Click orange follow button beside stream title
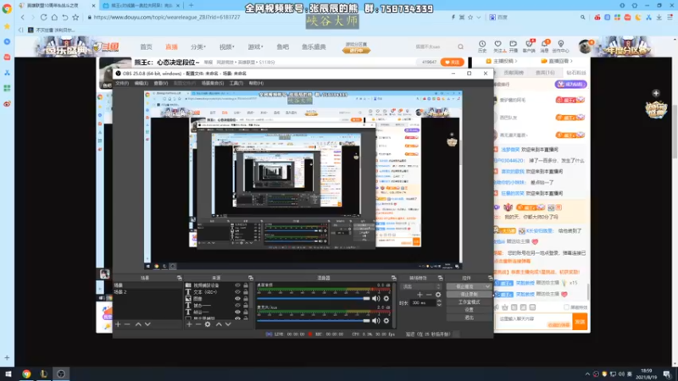Screen dimensions: 678x381 click(453, 62)
